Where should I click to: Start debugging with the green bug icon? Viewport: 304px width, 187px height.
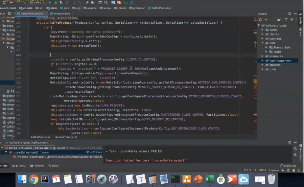click(56, 2)
